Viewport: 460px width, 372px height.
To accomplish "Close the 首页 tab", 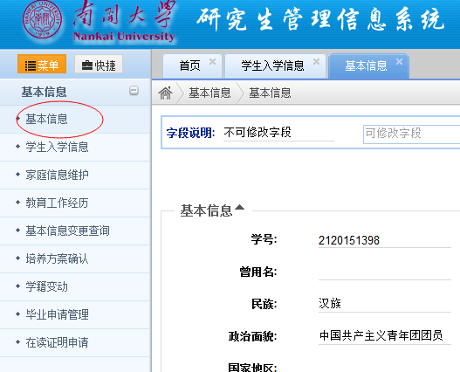I will click(212, 62).
